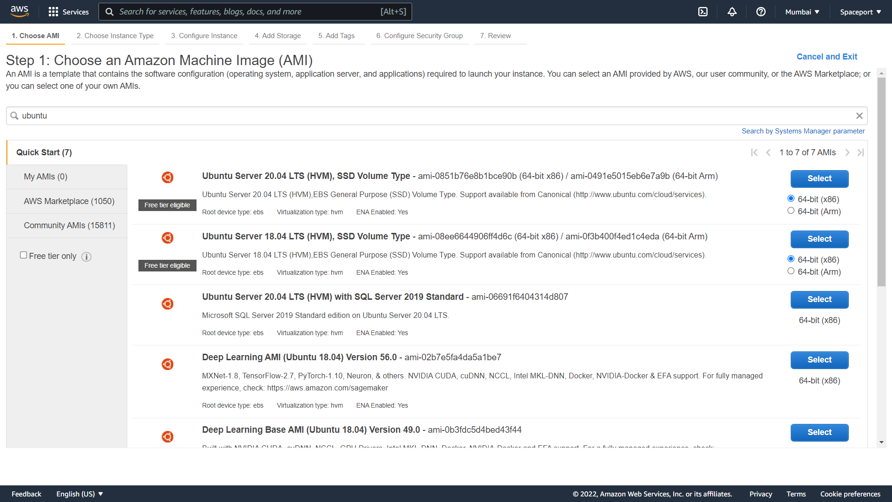Viewport: 892px width, 502px height.
Task: Click scrollbar up arrow
Action: pos(881,73)
